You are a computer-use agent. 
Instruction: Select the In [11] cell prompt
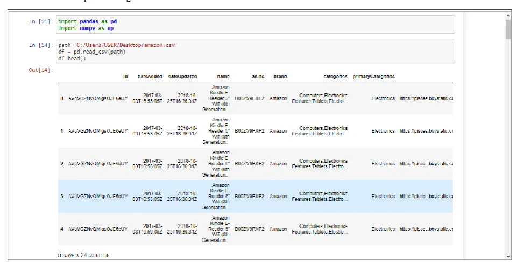tap(41, 21)
